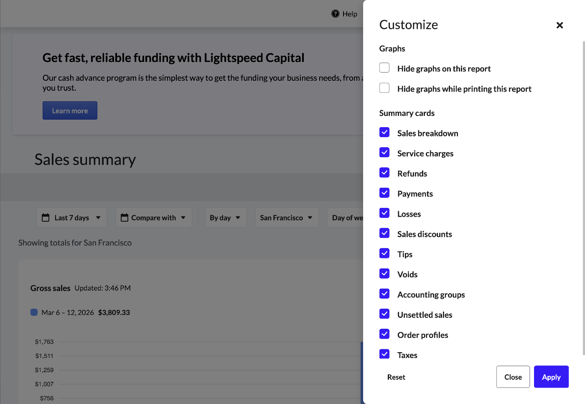Apply the customization changes
The image size is (585, 404).
(551, 377)
